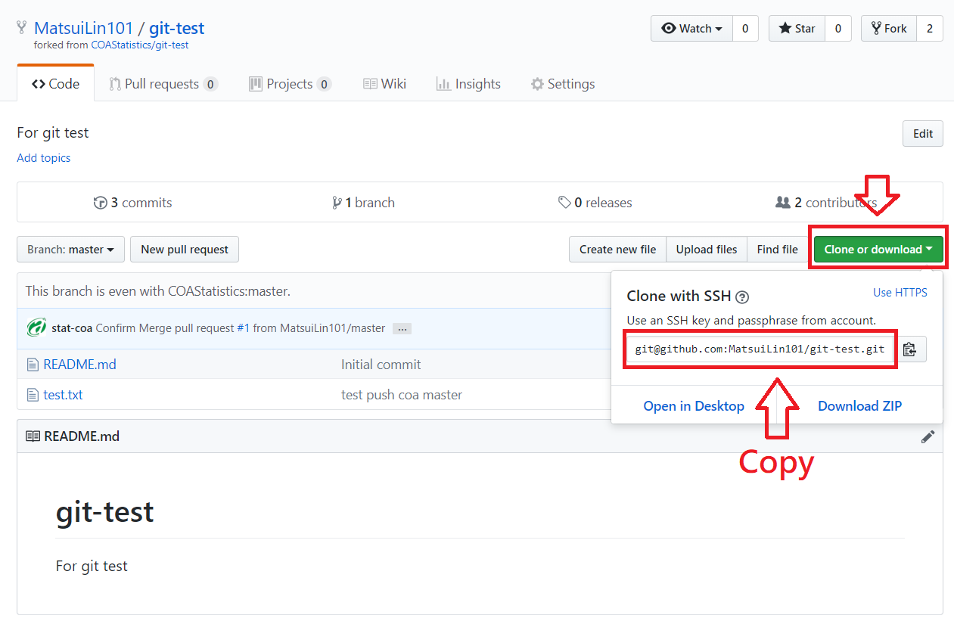Click the test.txt file icon in file list
Image resolution: width=954 pixels, height=624 pixels.
33,395
